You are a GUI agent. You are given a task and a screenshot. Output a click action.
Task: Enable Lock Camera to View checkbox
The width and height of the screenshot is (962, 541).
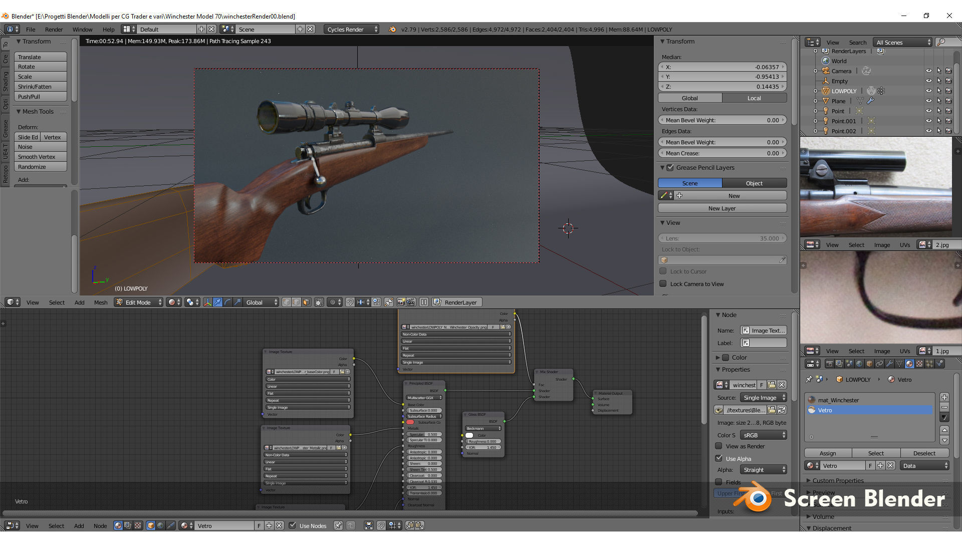pyautogui.click(x=663, y=284)
